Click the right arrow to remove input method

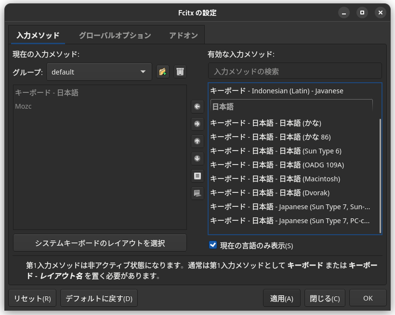[x=197, y=124]
